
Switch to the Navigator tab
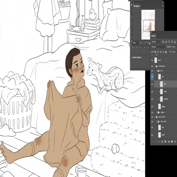pyautogui.click(x=137, y=6)
